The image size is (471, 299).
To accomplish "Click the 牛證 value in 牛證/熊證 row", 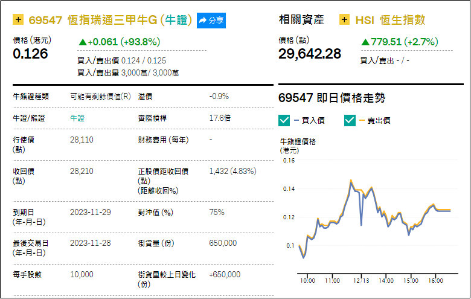I will click(77, 118).
